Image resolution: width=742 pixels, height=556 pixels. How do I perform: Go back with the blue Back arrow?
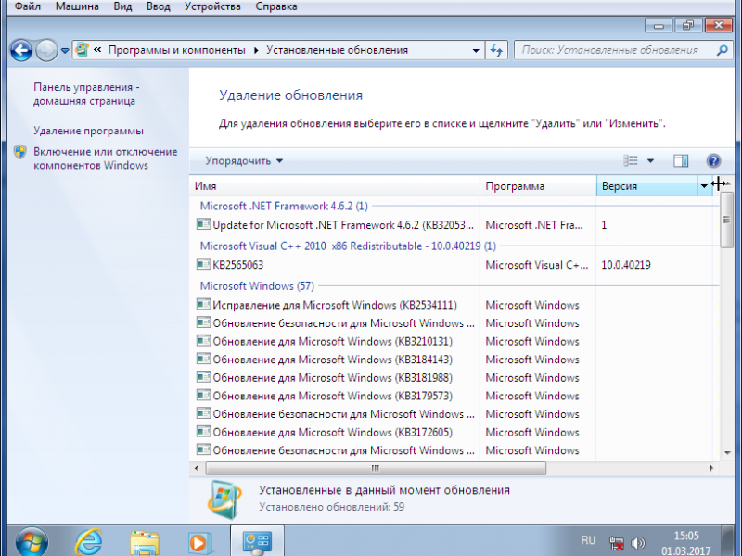point(21,50)
